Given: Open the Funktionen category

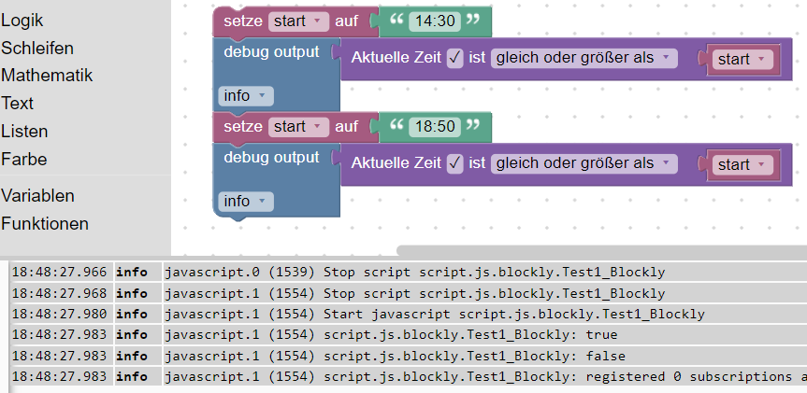Looking at the screenshot, I should click(x=45, y=223).
